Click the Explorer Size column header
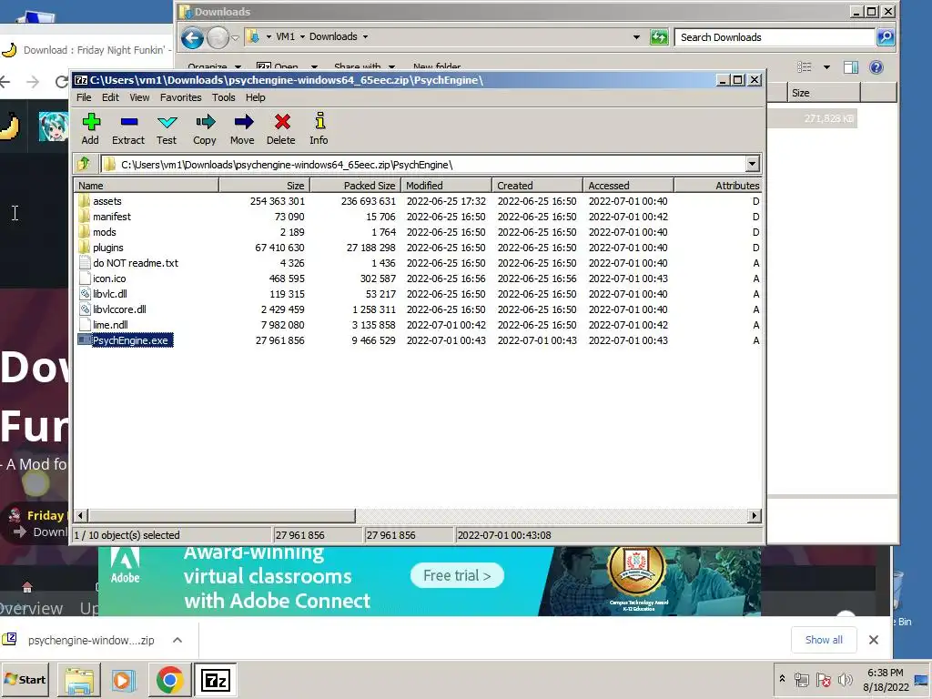 [824, 93]
